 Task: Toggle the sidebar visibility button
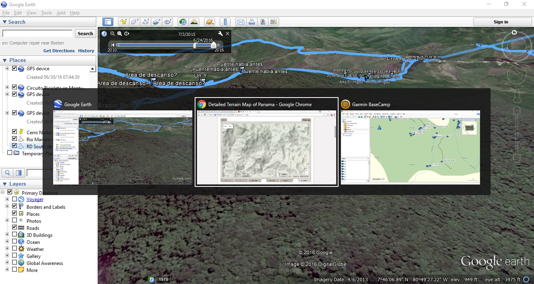(x=108, y=22)
